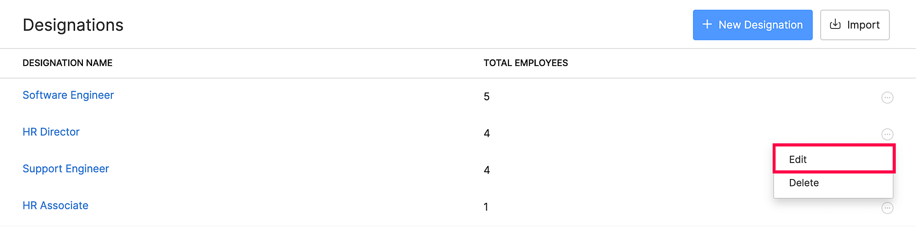
Task: Click the ellipsis icon beside HR Director
Action: click(887, 134)
